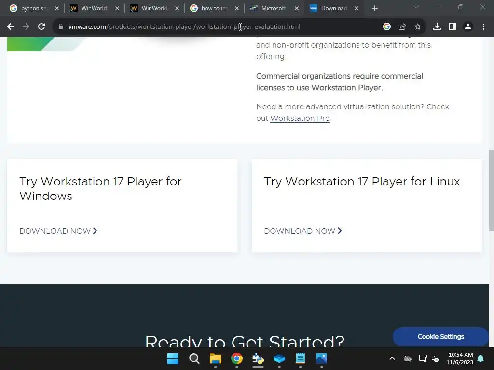The height and width of the screenshot is (370, 494).
Task: Close the Download tab
Action: tap(357, 9)
